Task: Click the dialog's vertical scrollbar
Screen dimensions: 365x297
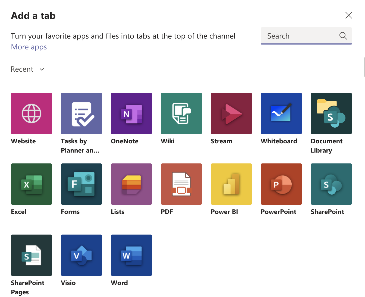Action: coord(364,67)
